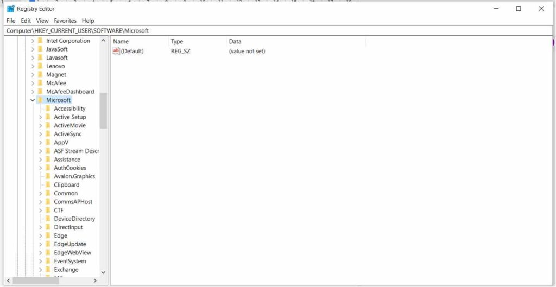Open the Help menu
Image resolution: width=556 pixels, height=287 pixels.
(88, 21)
